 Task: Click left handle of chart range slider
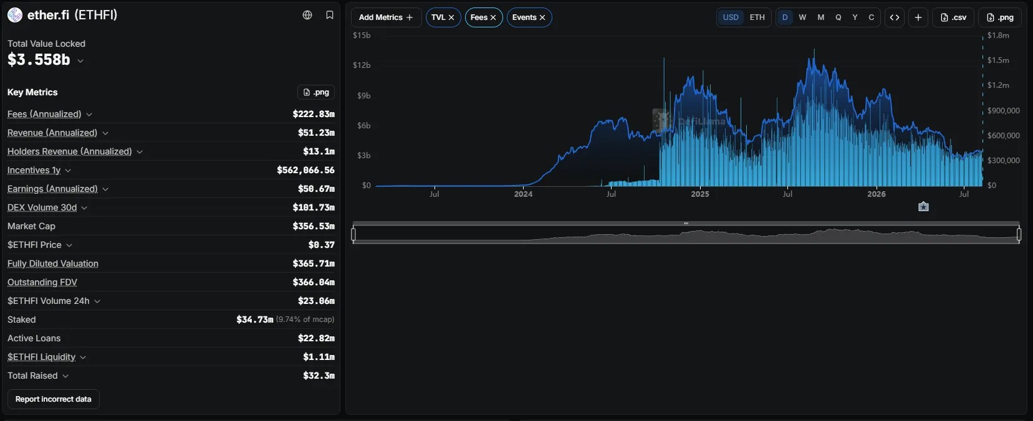coord(353,234)
